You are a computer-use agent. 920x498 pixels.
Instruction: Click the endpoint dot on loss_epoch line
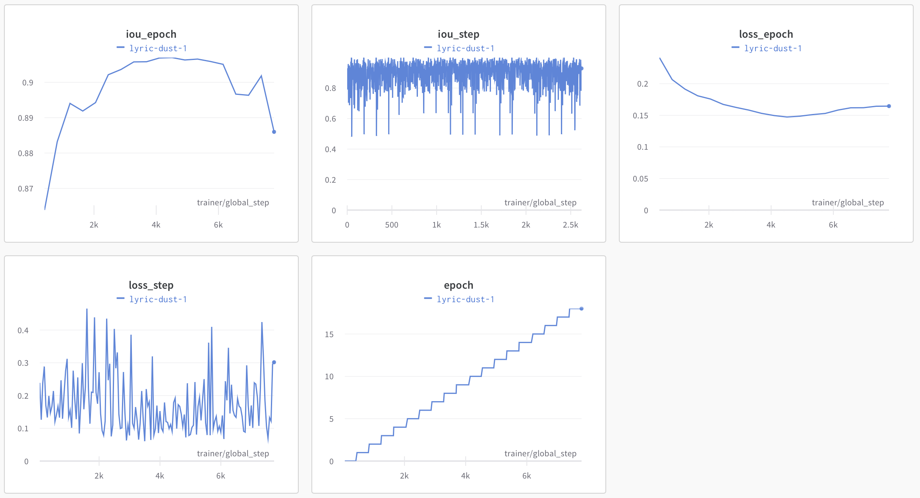(889, 106)
